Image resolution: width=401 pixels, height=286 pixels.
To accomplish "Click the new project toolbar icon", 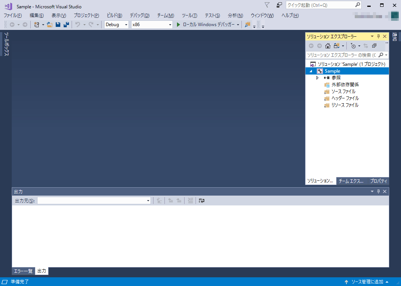I will [37, 25].
